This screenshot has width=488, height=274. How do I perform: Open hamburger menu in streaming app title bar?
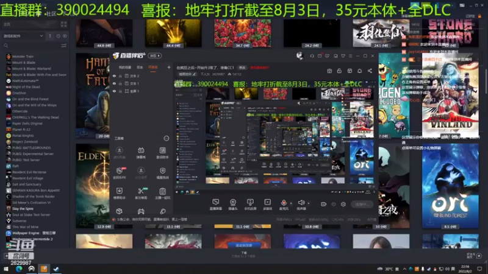point(350,56)
